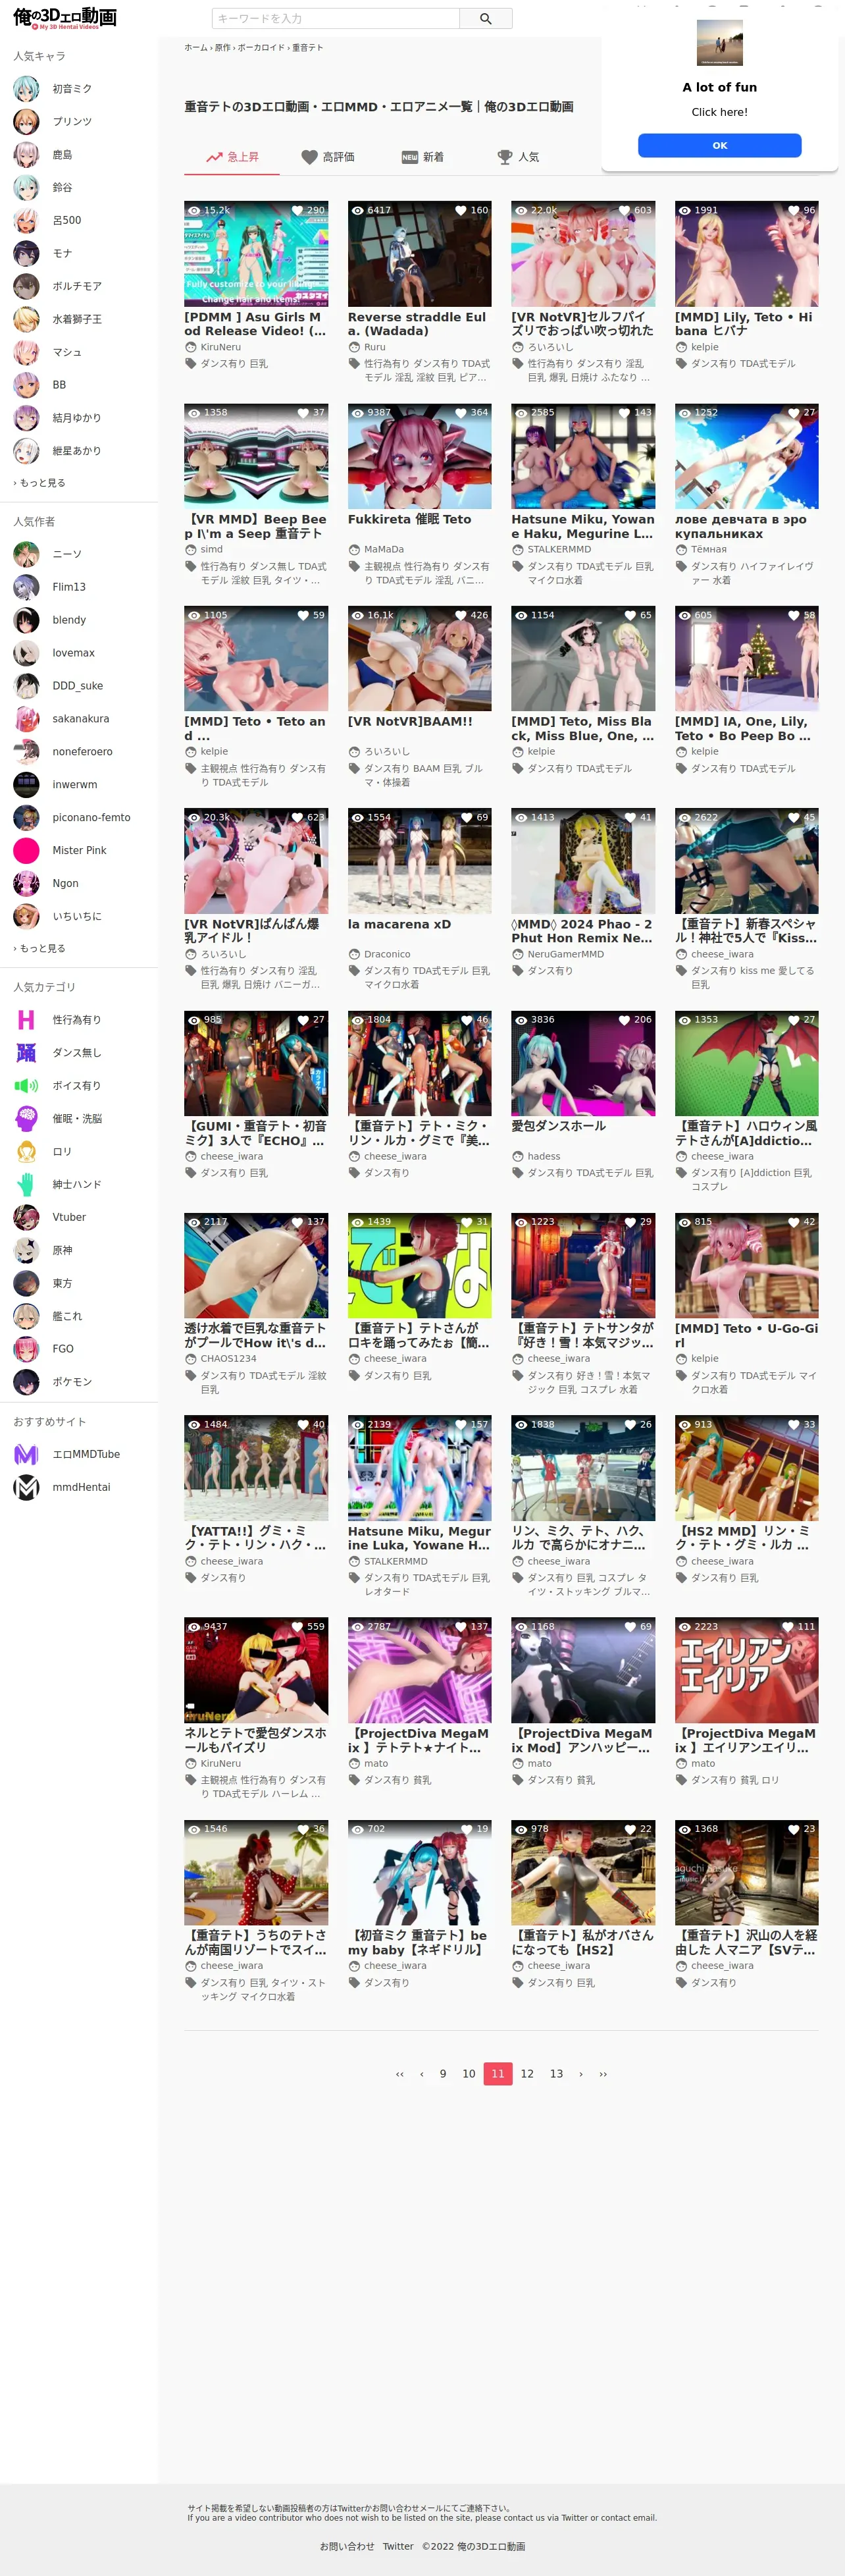Switch to the 新着 tab
Screen dimensions: 845x2576
tap(423, 157)
